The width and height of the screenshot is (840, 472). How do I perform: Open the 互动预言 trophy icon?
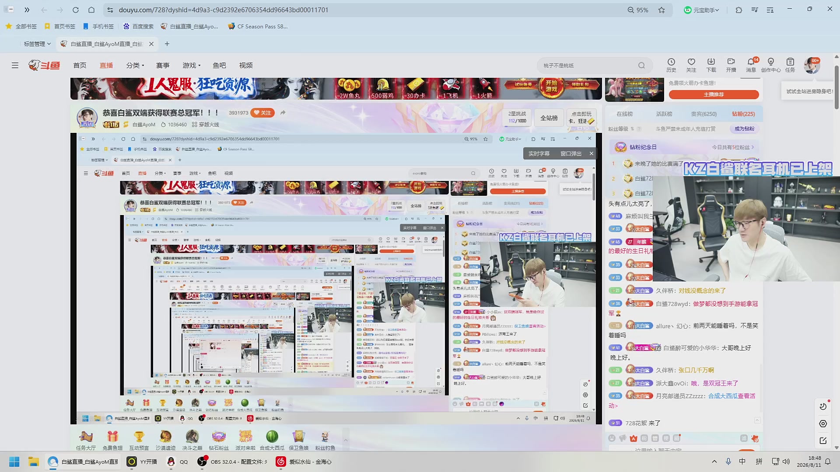coord(139,440)
